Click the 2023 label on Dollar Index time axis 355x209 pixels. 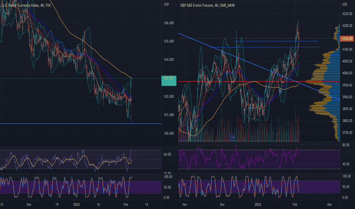[77, 204]
